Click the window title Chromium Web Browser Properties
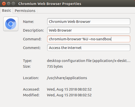The width and height of the screenshot is (135, 107). 50,4
